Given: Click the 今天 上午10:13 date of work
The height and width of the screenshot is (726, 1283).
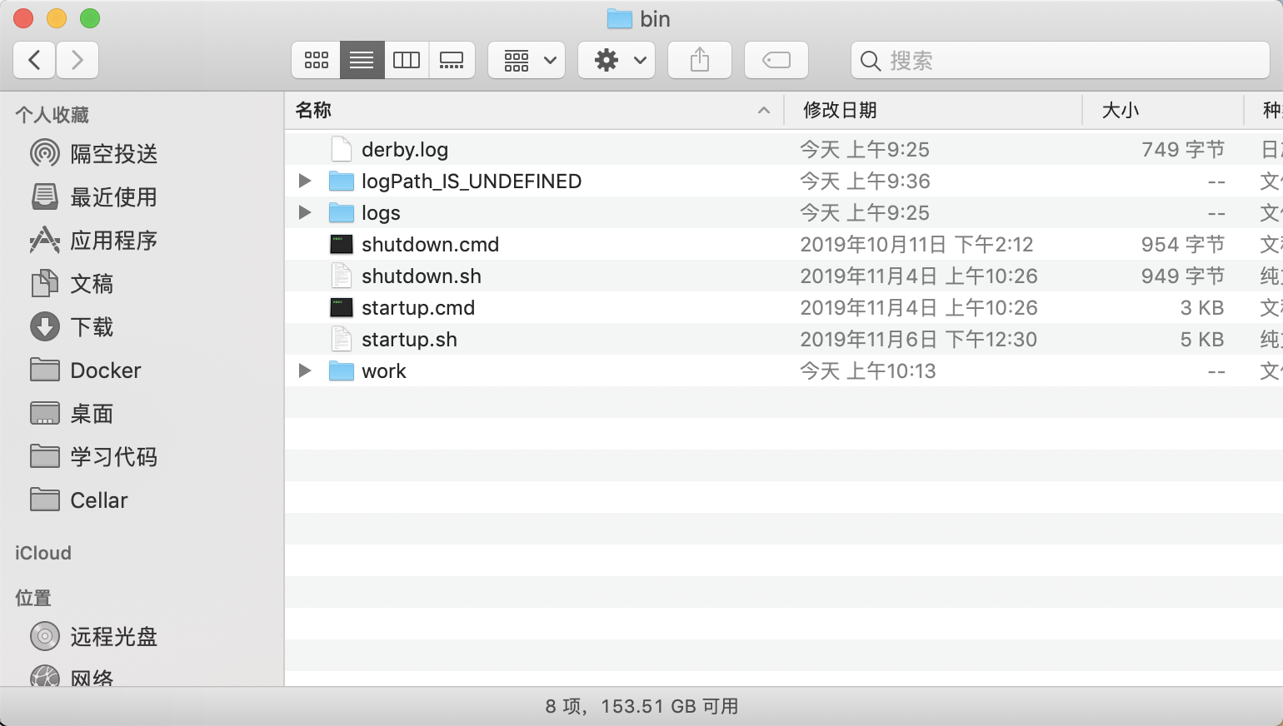Looking at the screenshot, I should tap(868, 370).
